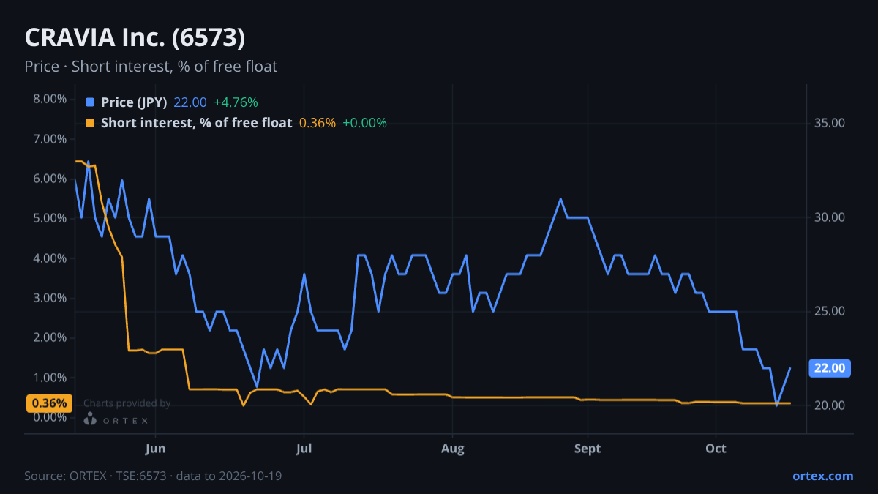878x494 pixels.
Task: Click the blue 22.00 price badge
Action: (x=830, y=368)
